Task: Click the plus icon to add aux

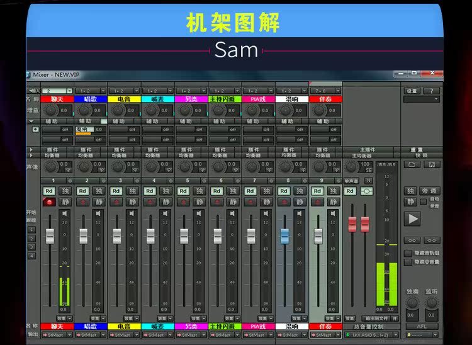Action: click(35, 129)
